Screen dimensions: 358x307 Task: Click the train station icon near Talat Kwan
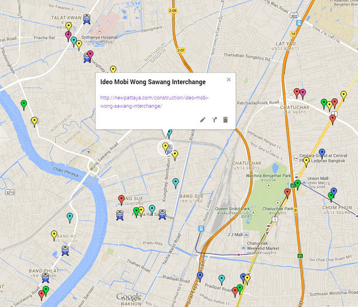tap(86, 18)
